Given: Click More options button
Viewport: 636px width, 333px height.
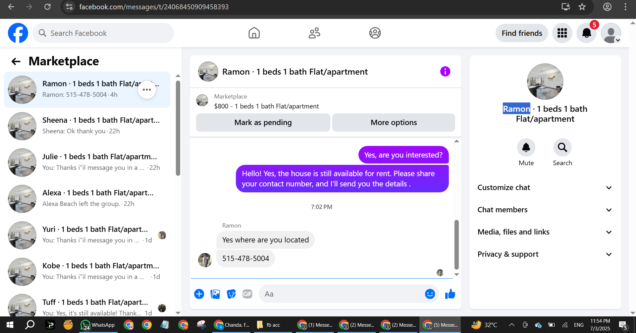Looking at the screenshot, I should coord(394,122).
